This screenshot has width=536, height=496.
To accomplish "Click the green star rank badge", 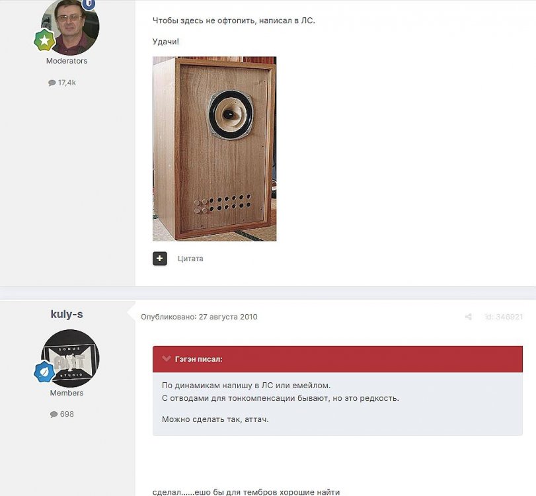I will (44, 40).
